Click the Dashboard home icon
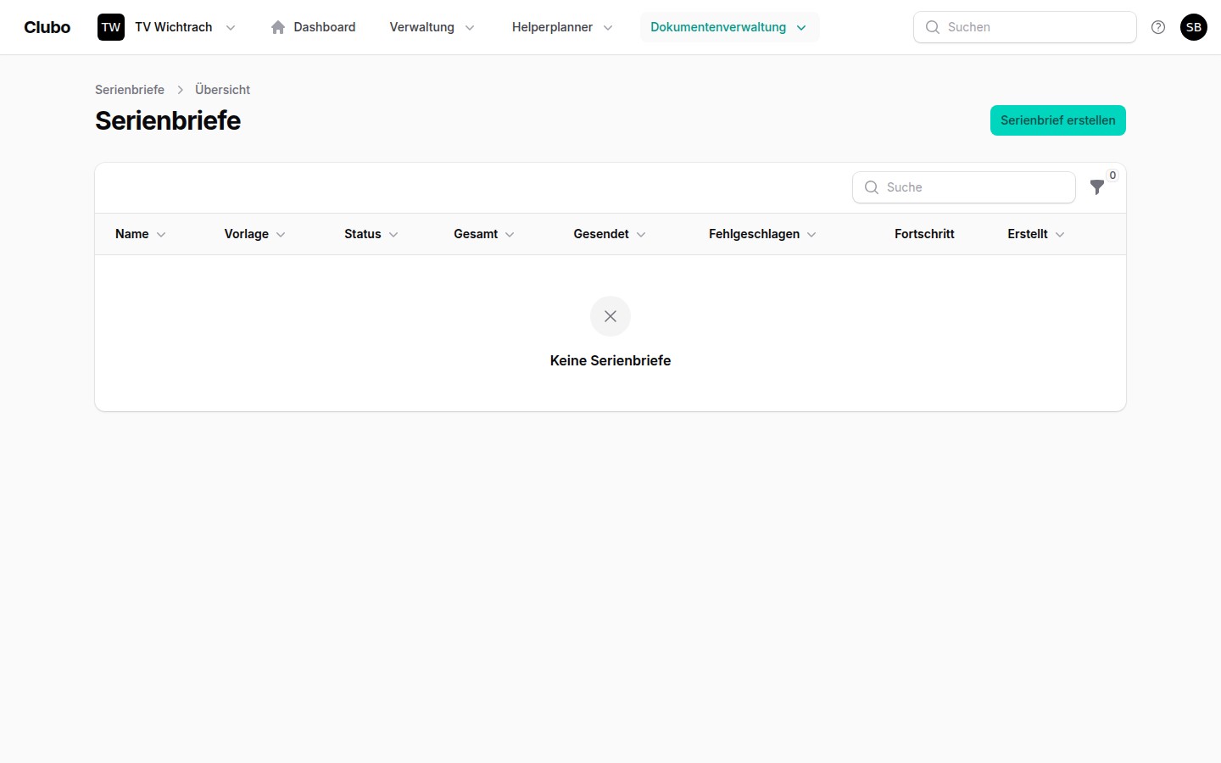The image size is (1221, 763). (278, 27)
